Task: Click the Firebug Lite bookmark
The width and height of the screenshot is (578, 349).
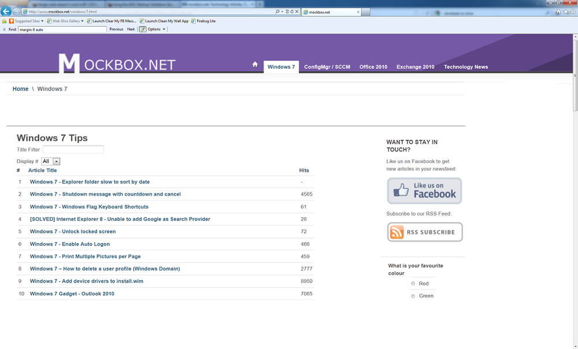Action: click(x=203, y=21)
